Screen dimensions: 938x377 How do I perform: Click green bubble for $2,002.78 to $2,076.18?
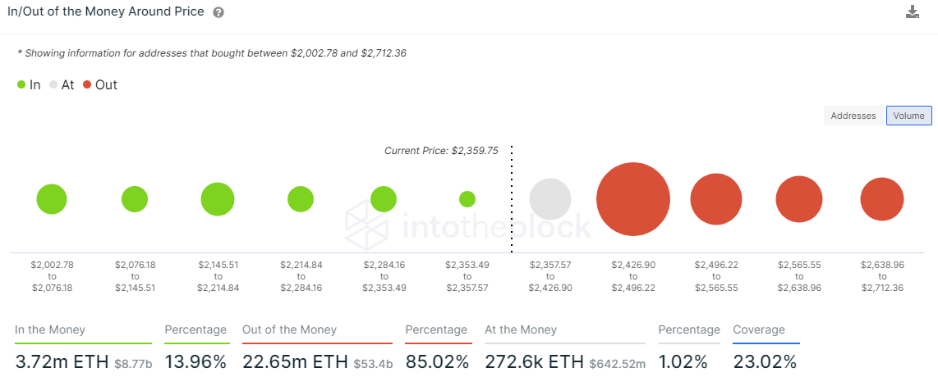[x=52, y=199]
